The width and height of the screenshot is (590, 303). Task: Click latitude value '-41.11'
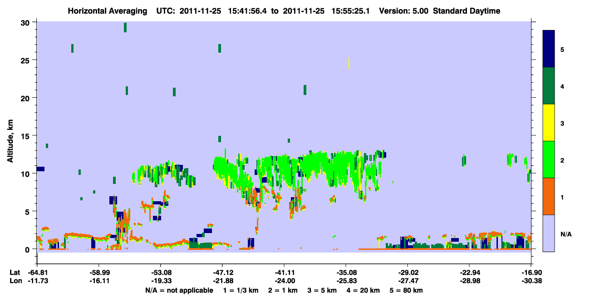pyautogui.click(x=284, y=273)
